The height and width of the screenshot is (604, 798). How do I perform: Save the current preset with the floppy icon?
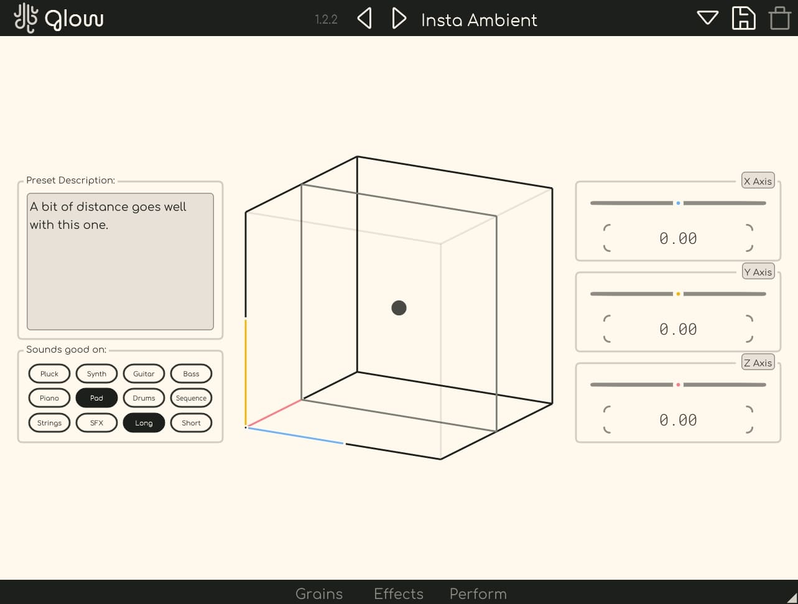[743, 19]
